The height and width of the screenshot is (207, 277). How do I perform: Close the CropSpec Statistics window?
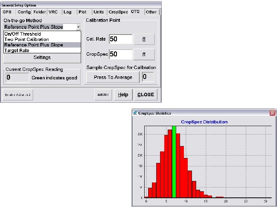[272, 113]
